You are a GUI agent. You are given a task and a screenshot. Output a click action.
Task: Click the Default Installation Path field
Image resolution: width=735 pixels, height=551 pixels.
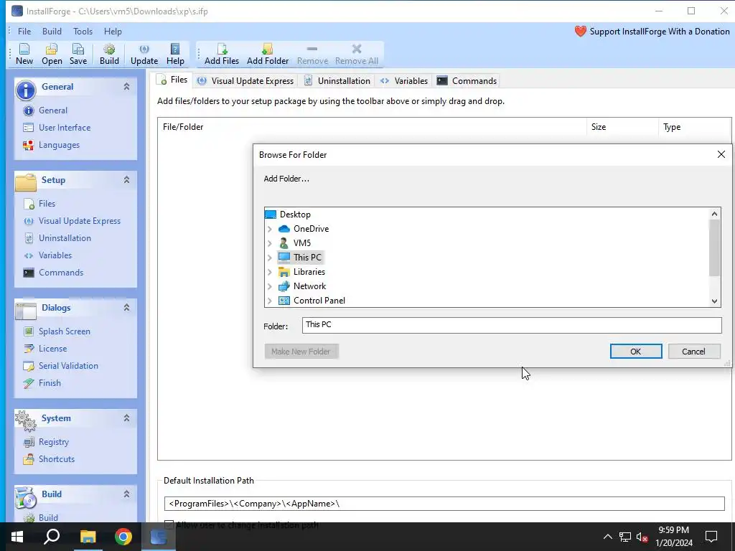[x=444, y=504]
